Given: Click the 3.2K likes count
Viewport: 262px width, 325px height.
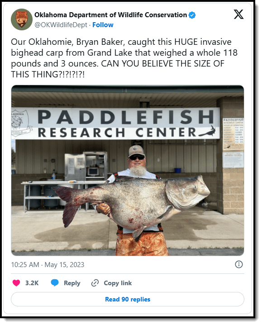Looking at the screenshot, I should coord(32,283).
